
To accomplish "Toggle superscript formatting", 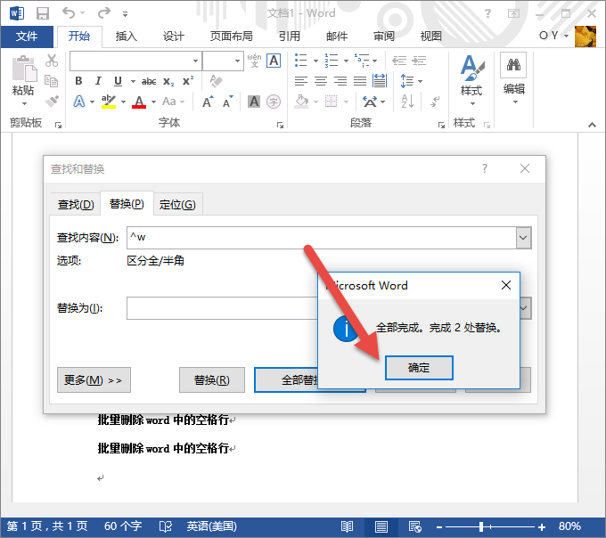I will pos(188,81).
